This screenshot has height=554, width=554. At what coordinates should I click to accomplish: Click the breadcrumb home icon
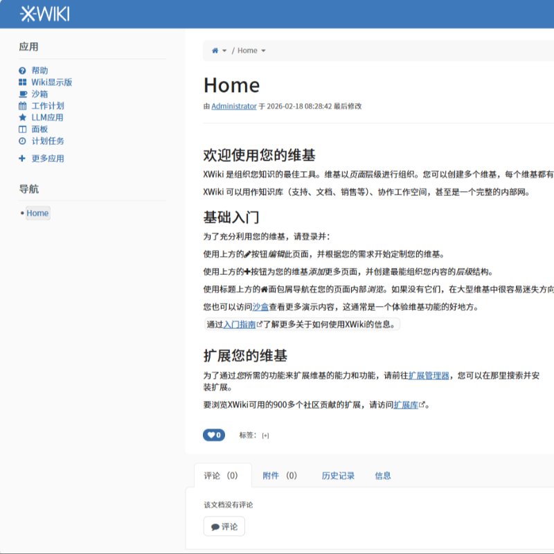pos(215,51)
